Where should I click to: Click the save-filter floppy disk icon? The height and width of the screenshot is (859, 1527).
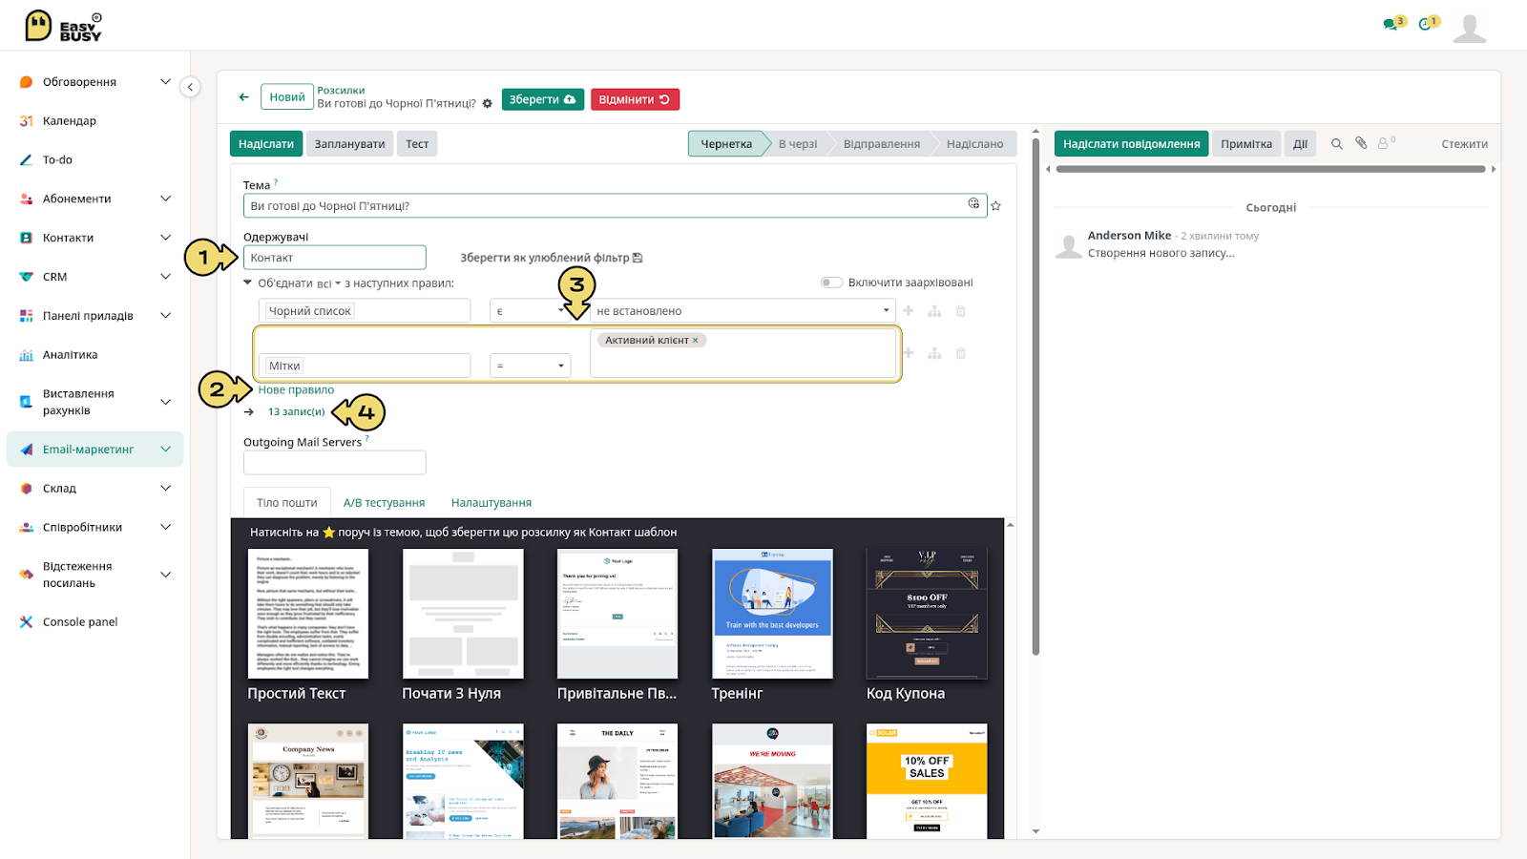(638, 258)
